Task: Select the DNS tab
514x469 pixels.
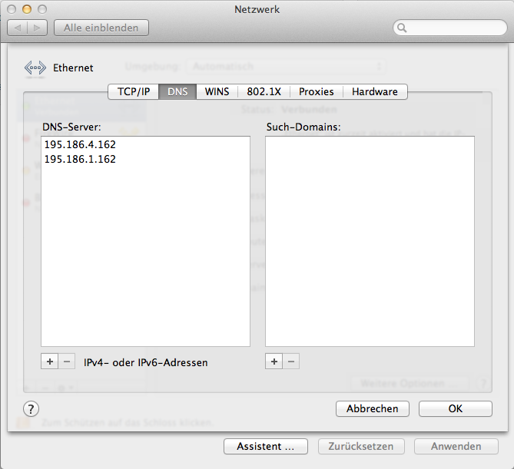Action: [x=177, y=91]
